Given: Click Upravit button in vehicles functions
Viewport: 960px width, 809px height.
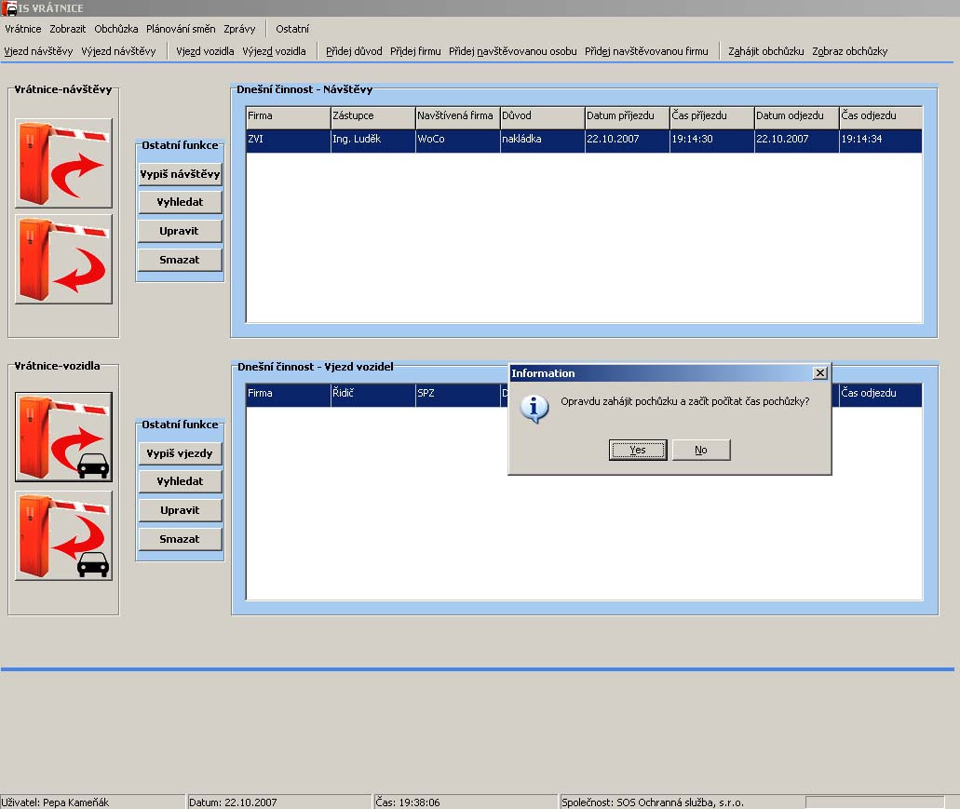Looking at the screenshot, I should click(180, 510).
